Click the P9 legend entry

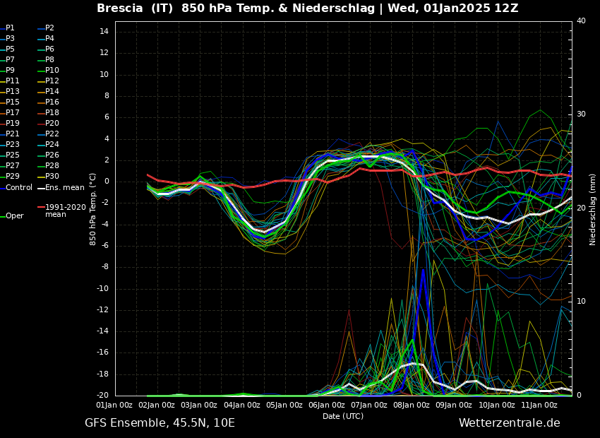[7, 71]
